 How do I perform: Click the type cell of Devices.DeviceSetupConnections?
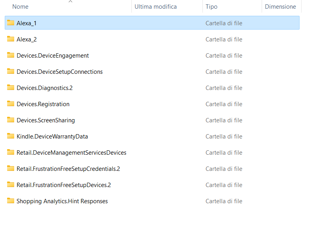point(224,72)
